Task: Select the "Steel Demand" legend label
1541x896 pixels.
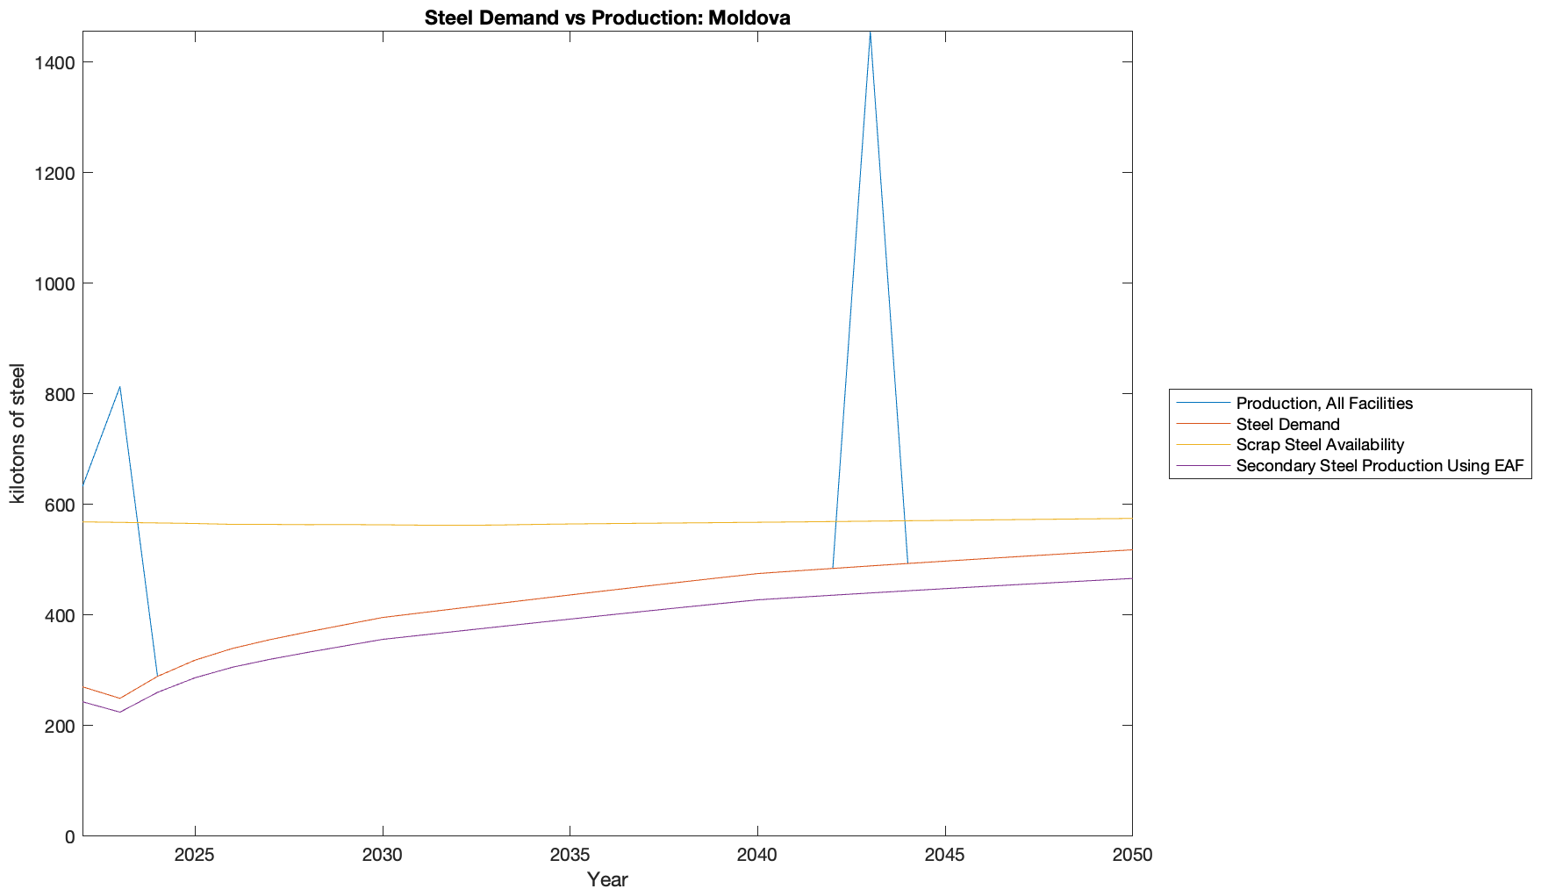Action: 1287,425
